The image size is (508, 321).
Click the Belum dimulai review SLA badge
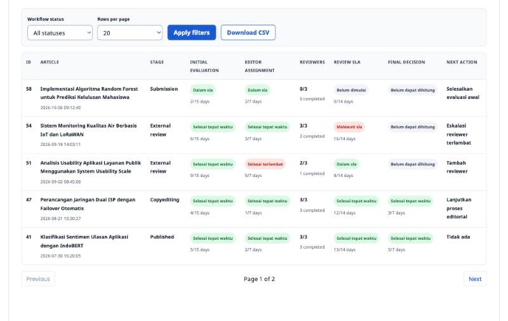click(351, 90)
